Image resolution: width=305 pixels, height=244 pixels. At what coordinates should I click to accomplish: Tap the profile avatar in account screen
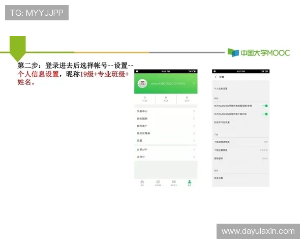(x=142, y=83)
